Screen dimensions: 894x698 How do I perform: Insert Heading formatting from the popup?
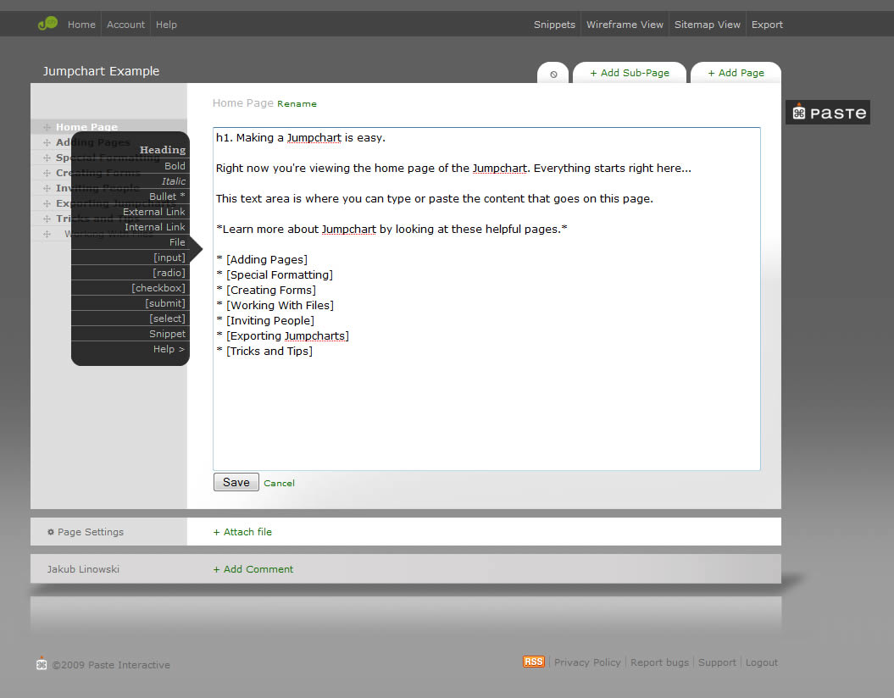click(163, 150)
